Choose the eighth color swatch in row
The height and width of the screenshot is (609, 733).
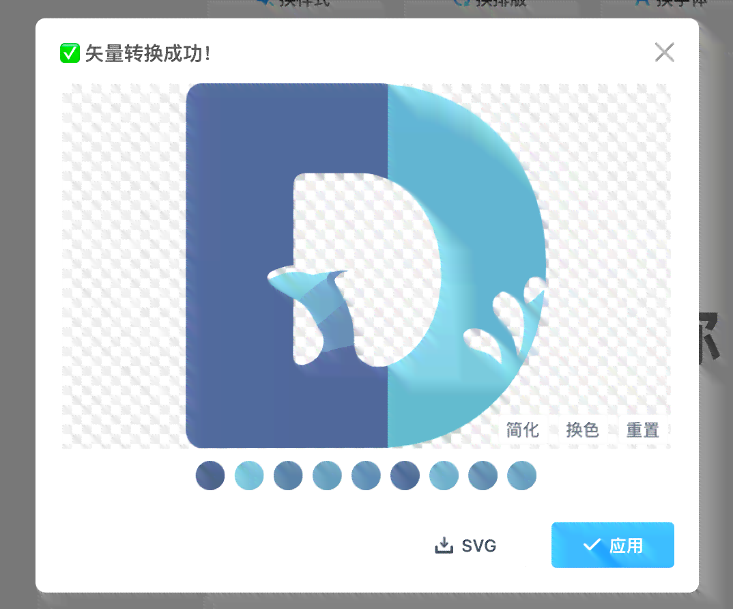coord(483,475)
